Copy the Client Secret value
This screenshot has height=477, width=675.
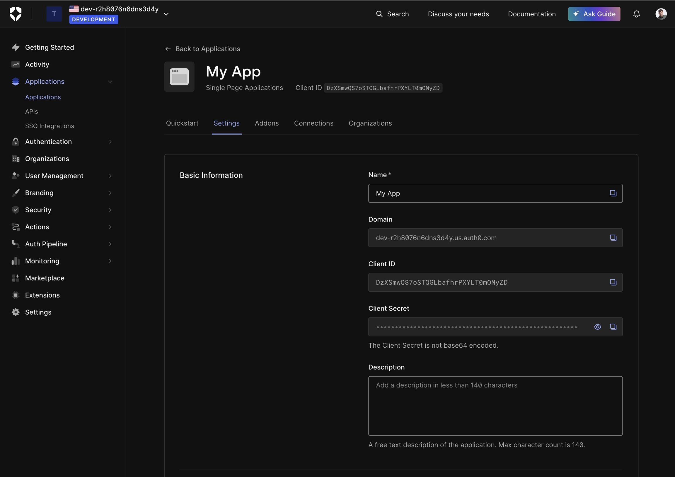coord(613,327)
